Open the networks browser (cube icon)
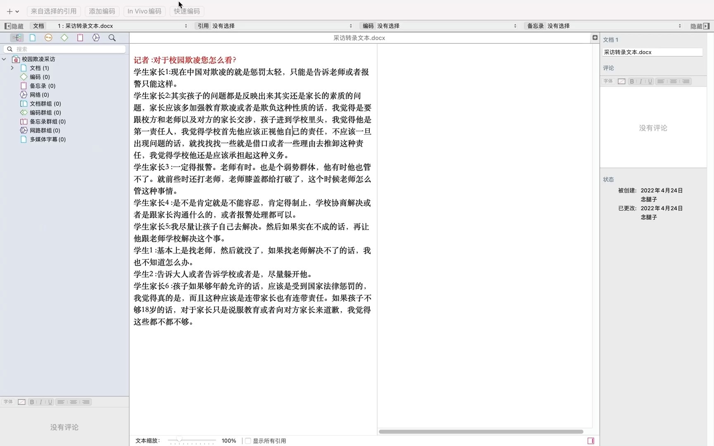This screenshot has height=446, width=714. 96,38
